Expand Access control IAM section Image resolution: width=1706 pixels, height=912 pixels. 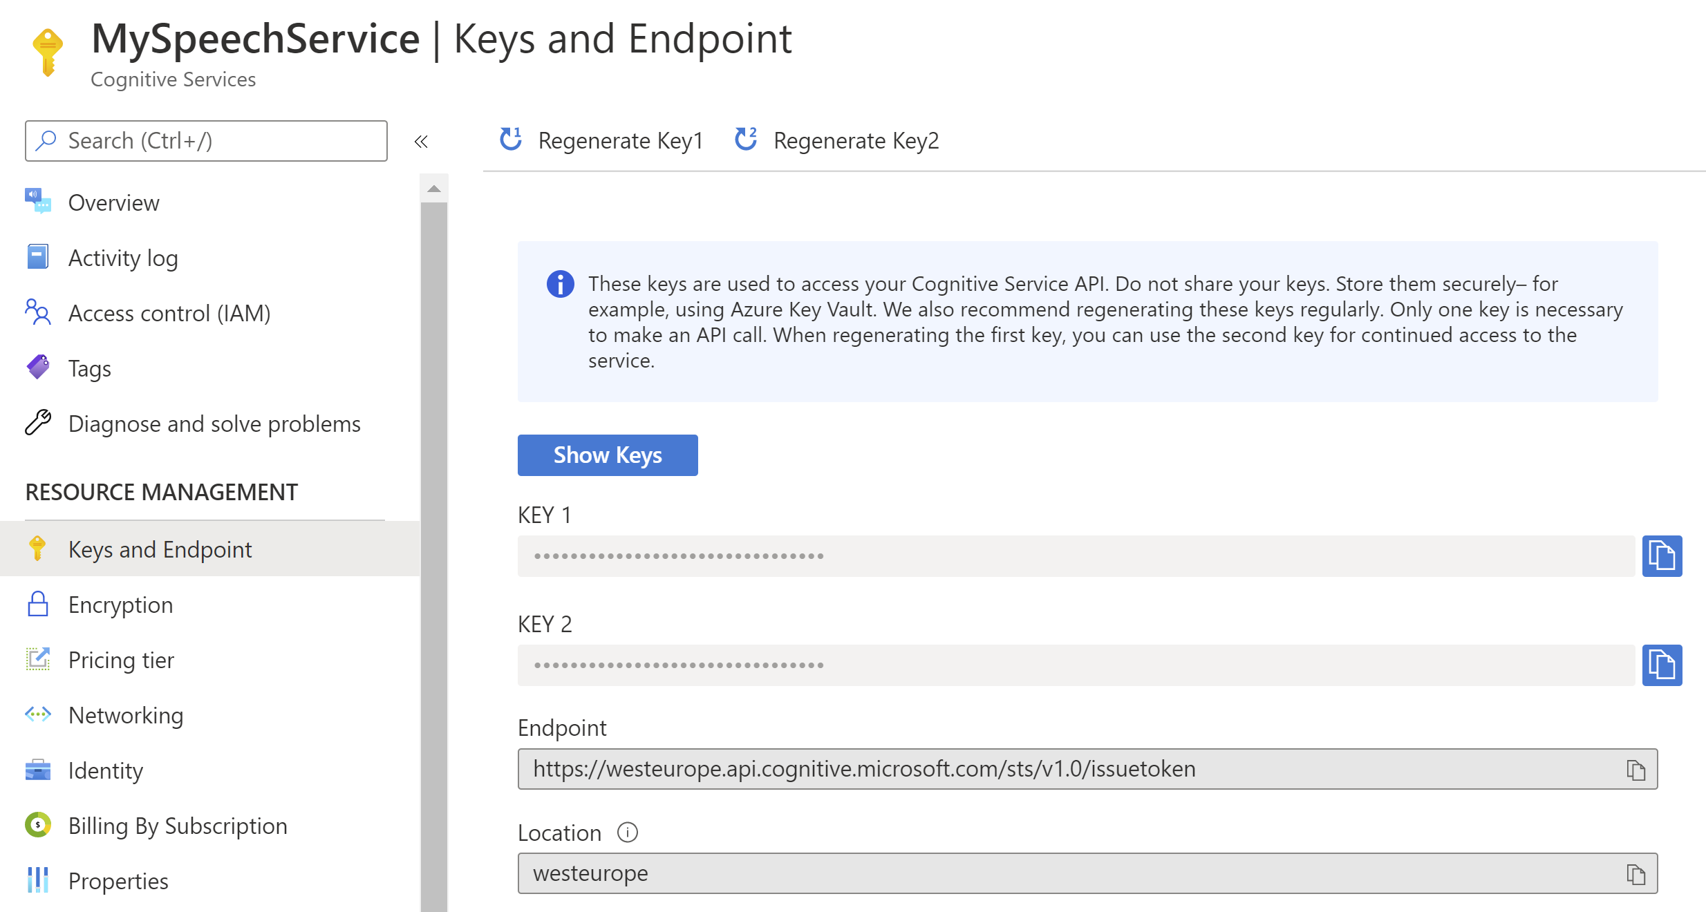tap(170, 312)
